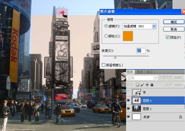The image size is (185, 131).
Task: Click the lock position move icon
Action: tap(147, 85)
